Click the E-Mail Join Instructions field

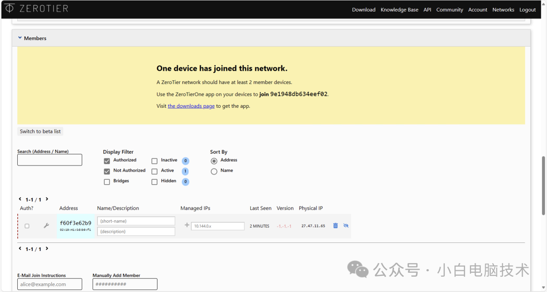point(50,284)
